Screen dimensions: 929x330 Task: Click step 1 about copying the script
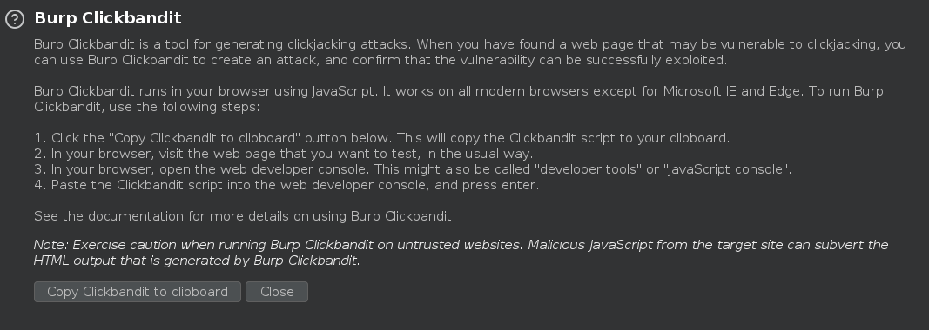[x=382, y=138]
